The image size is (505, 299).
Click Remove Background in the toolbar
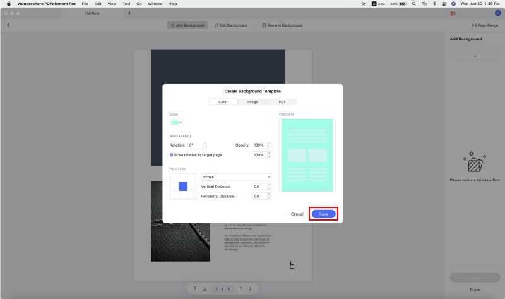(x=282, y=25)
